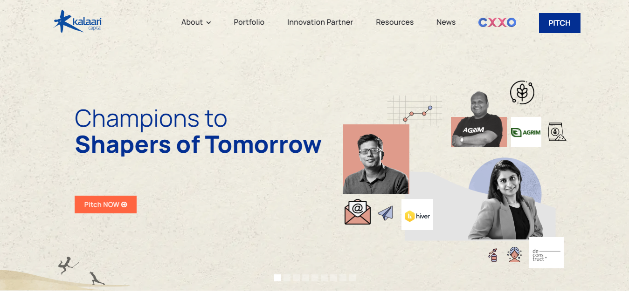Click the CXXO logo in navigation
Image resolution: width=629 pixels, height=293 pixels.
point(497,22)
